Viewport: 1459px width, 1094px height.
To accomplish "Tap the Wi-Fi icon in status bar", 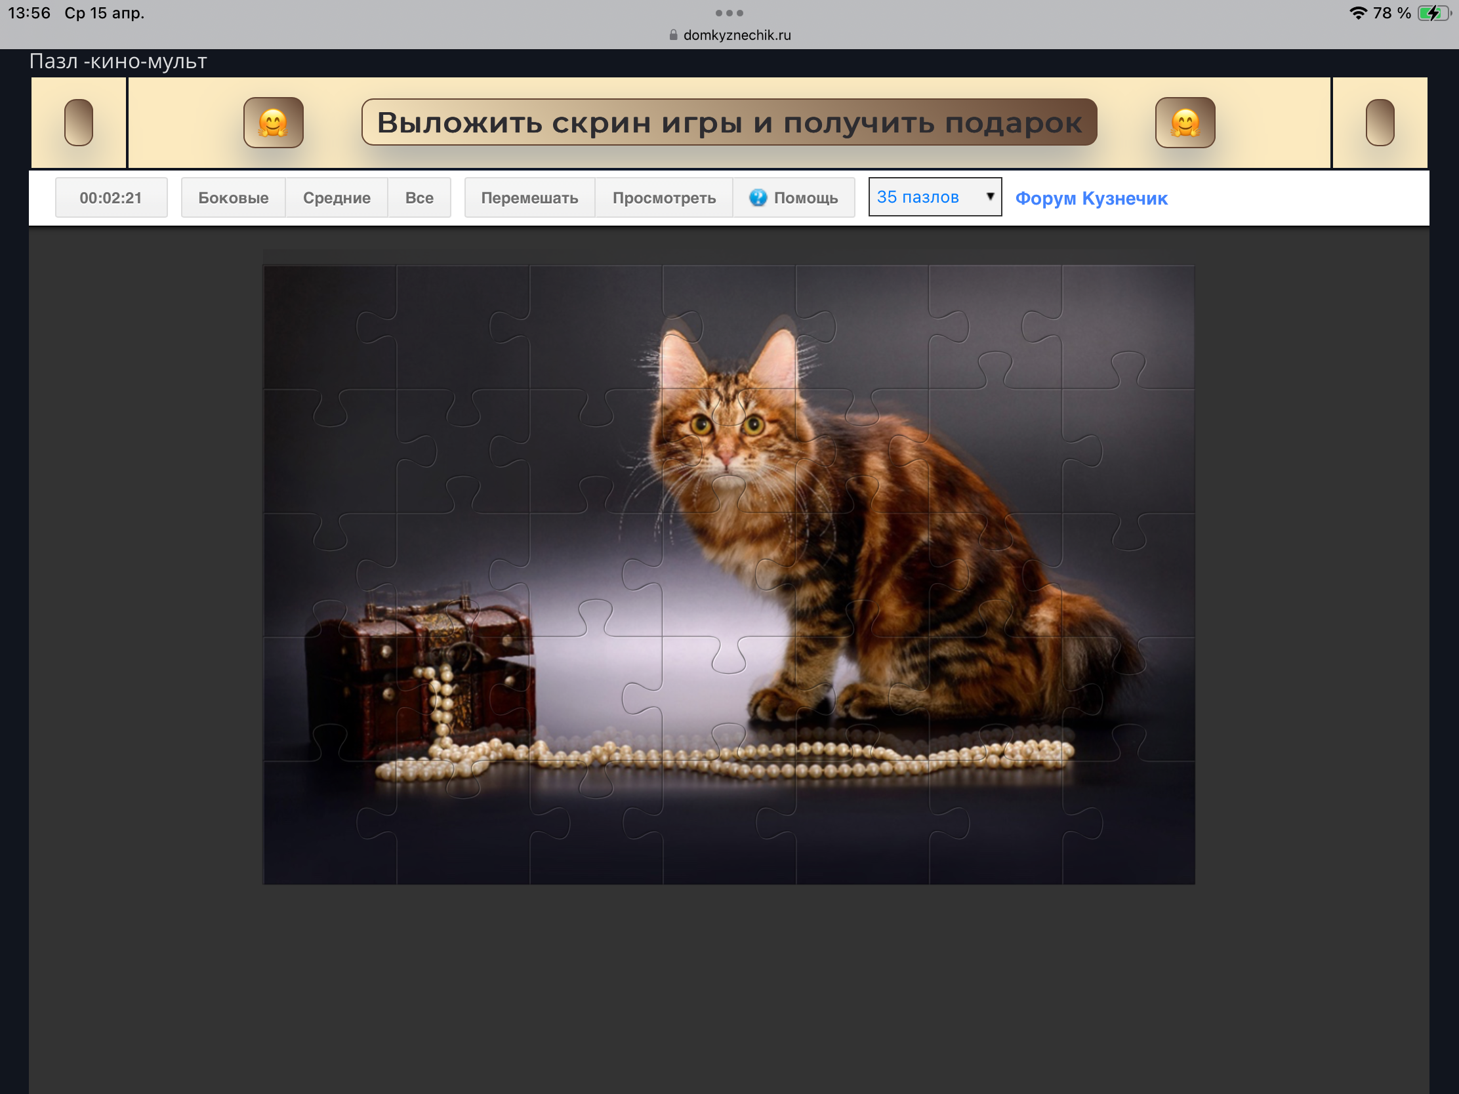I will [1357, 13].
